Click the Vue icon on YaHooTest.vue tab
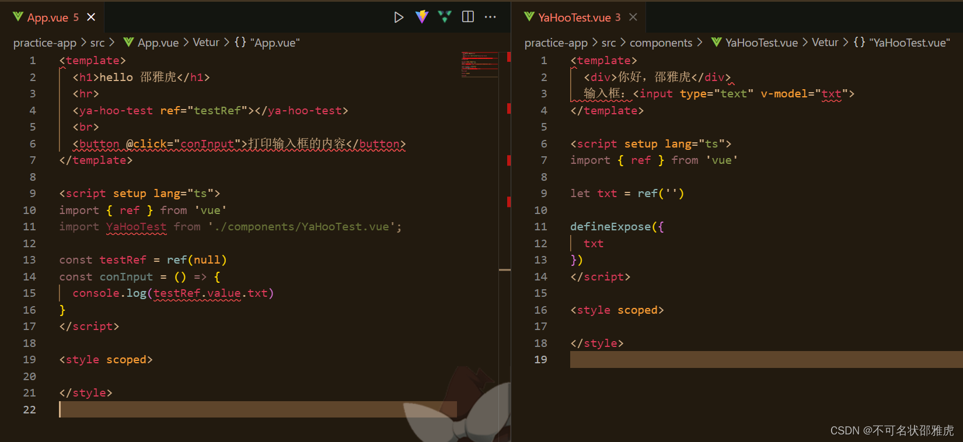Image resolution: width=963 pixels, height=442 pixels. (529, 17)
